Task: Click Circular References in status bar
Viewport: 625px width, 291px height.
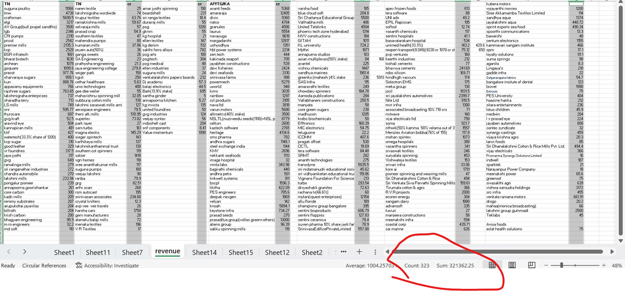Action: (44, 265)
